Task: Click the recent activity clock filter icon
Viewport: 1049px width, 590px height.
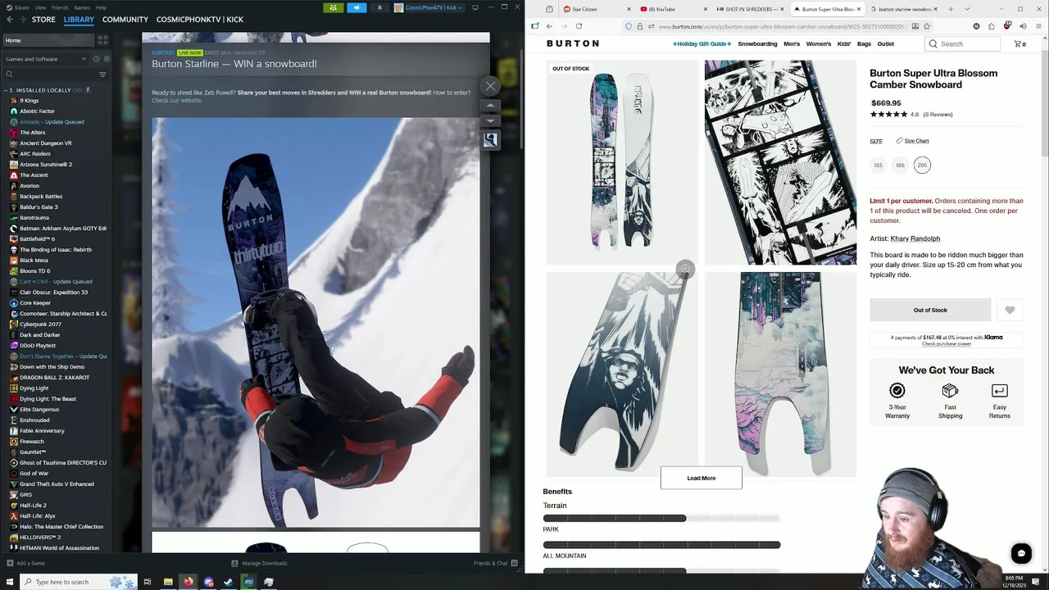Action: 96,59
